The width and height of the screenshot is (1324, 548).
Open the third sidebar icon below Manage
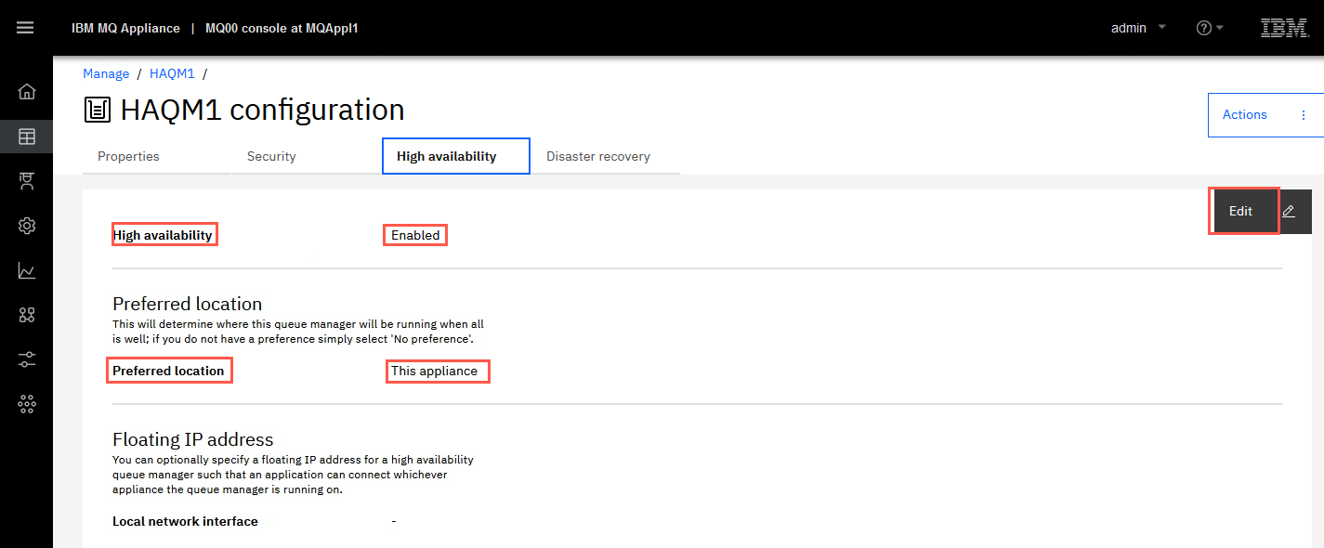[27, 181]
